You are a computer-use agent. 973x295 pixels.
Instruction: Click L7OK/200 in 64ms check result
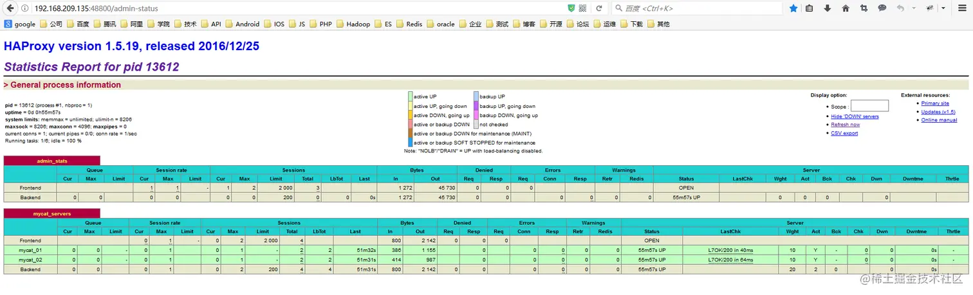[x=730, y=260]
